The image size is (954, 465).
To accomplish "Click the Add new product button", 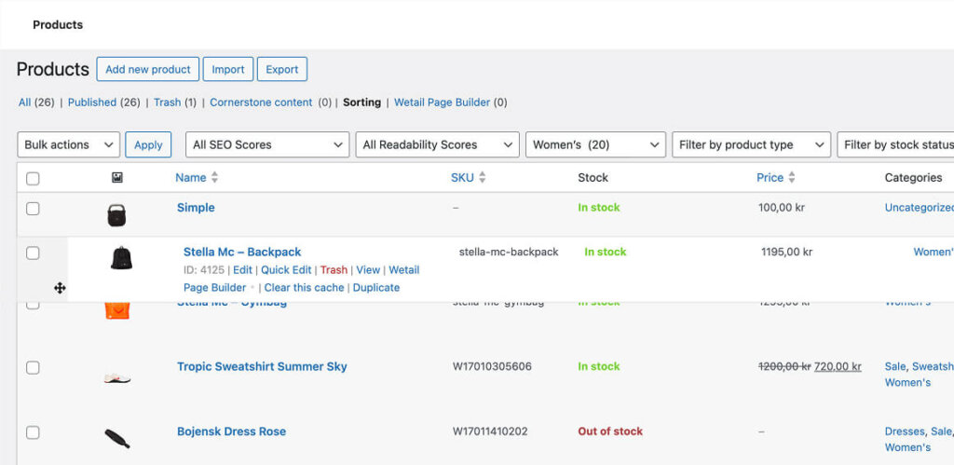I will coord(147,69).
